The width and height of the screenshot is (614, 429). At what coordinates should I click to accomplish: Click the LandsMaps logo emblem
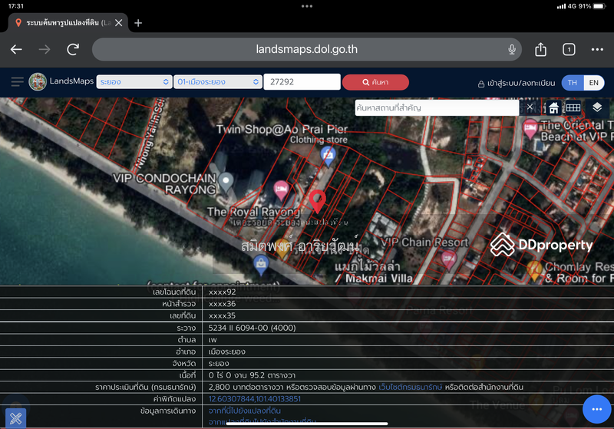[38, 81]
